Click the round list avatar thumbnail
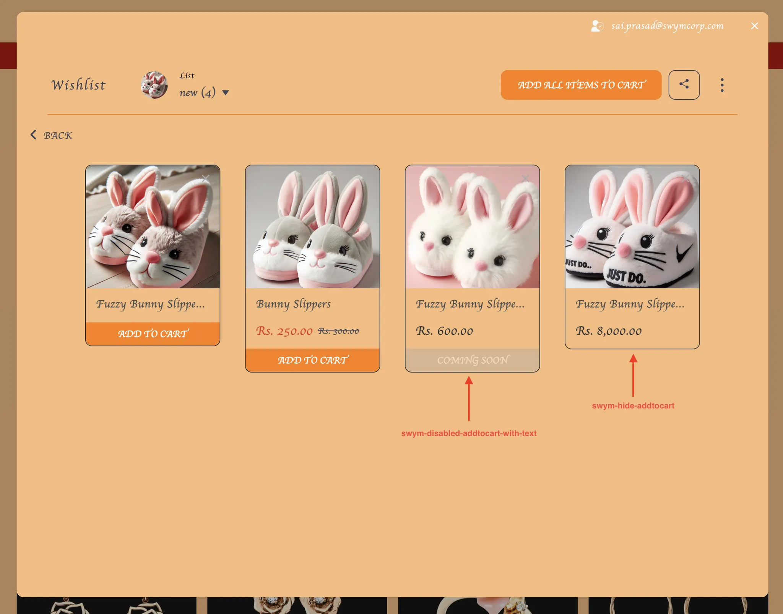Viewport: 783px width, 614px height. pos(154,85)
